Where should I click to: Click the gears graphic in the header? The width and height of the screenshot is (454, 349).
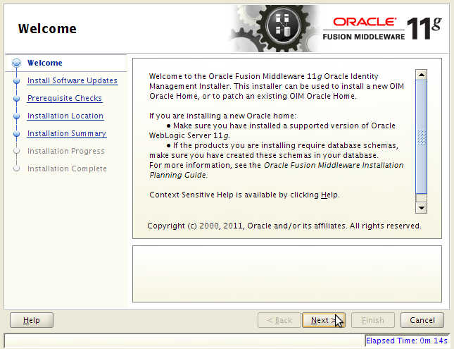point(272,28)
